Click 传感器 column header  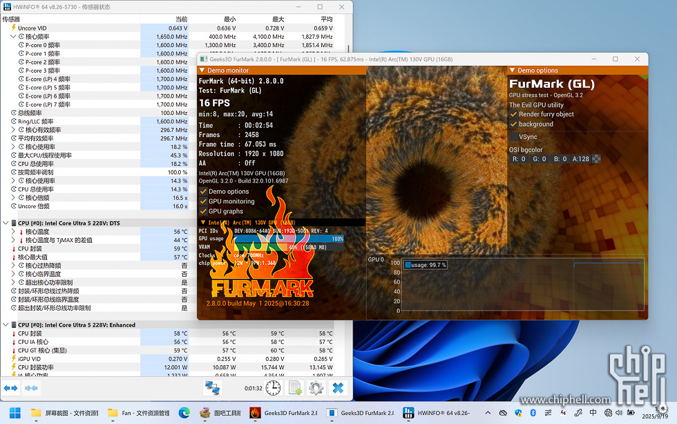coord(70,19)
